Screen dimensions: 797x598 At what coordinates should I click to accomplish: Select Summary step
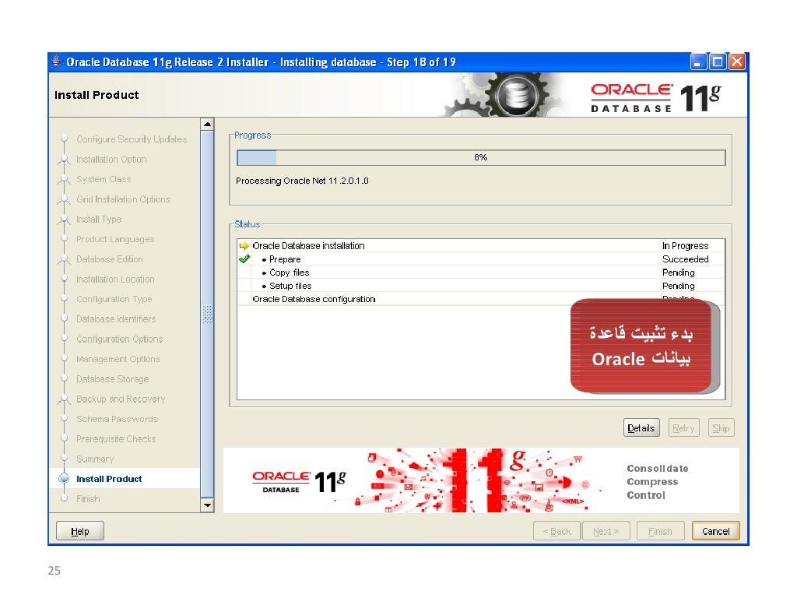95,459
